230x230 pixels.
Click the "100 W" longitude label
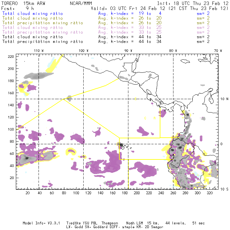pyautogui.click(x=84, y=51)
